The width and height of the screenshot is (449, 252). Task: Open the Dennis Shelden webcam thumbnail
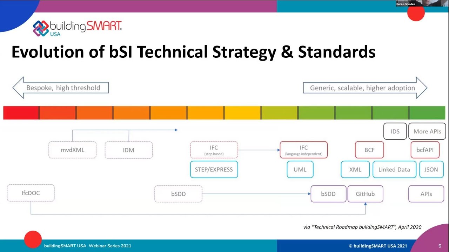pos(422,3)
